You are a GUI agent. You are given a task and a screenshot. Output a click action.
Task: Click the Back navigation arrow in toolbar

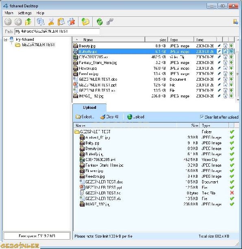click(x=8, y=22)
